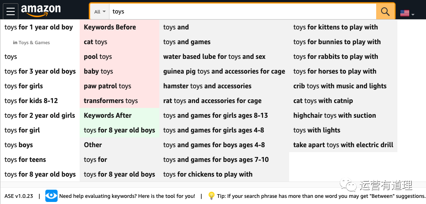The width and height of the screenshot is (426, 204).
Task: Click the blue eye keyword tool icon
Action: click(x=51, y=196)
